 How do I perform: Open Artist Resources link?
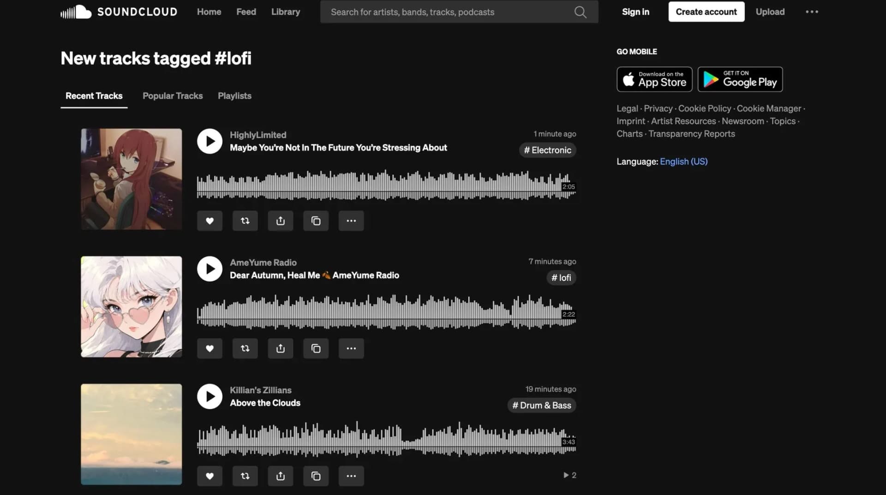[x=683, y=121]
